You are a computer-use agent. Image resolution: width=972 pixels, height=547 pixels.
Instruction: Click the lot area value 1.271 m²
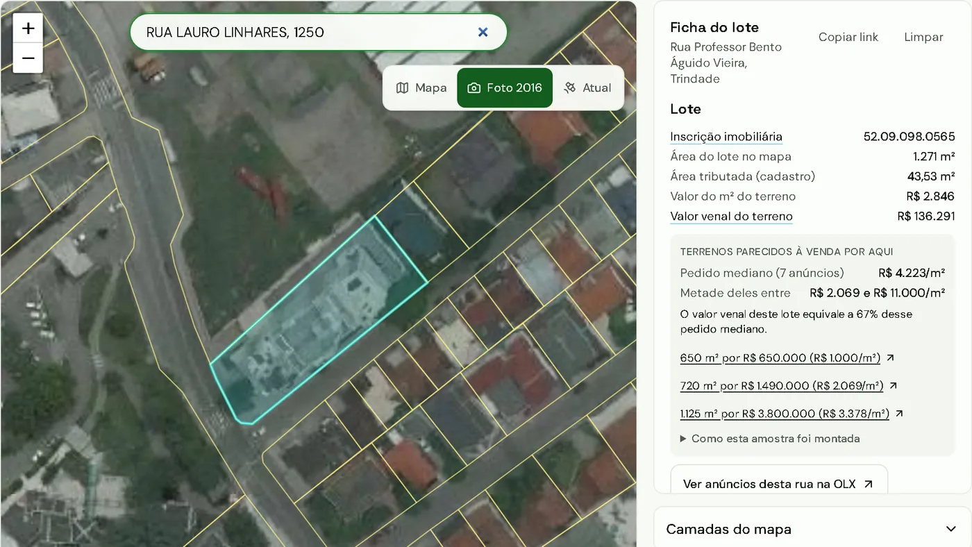(934, 157)
